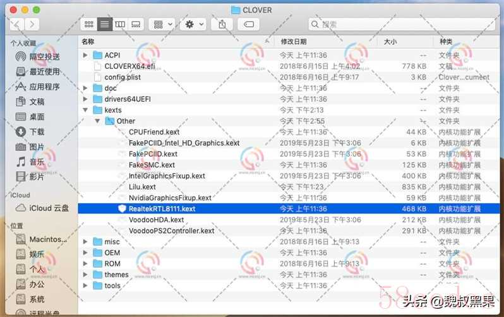Screen dimensions: 504x317
Task: Go back with the toolbar arrow
Action: coord(17,25)
